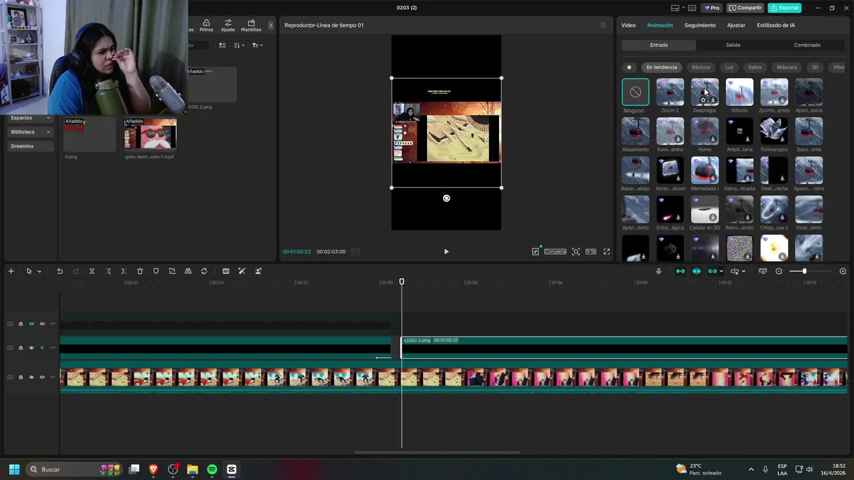Open the media filter dropdown
The height and width of the screenshot is (480, 854).
pyautogui.click(x=258, y=45)
